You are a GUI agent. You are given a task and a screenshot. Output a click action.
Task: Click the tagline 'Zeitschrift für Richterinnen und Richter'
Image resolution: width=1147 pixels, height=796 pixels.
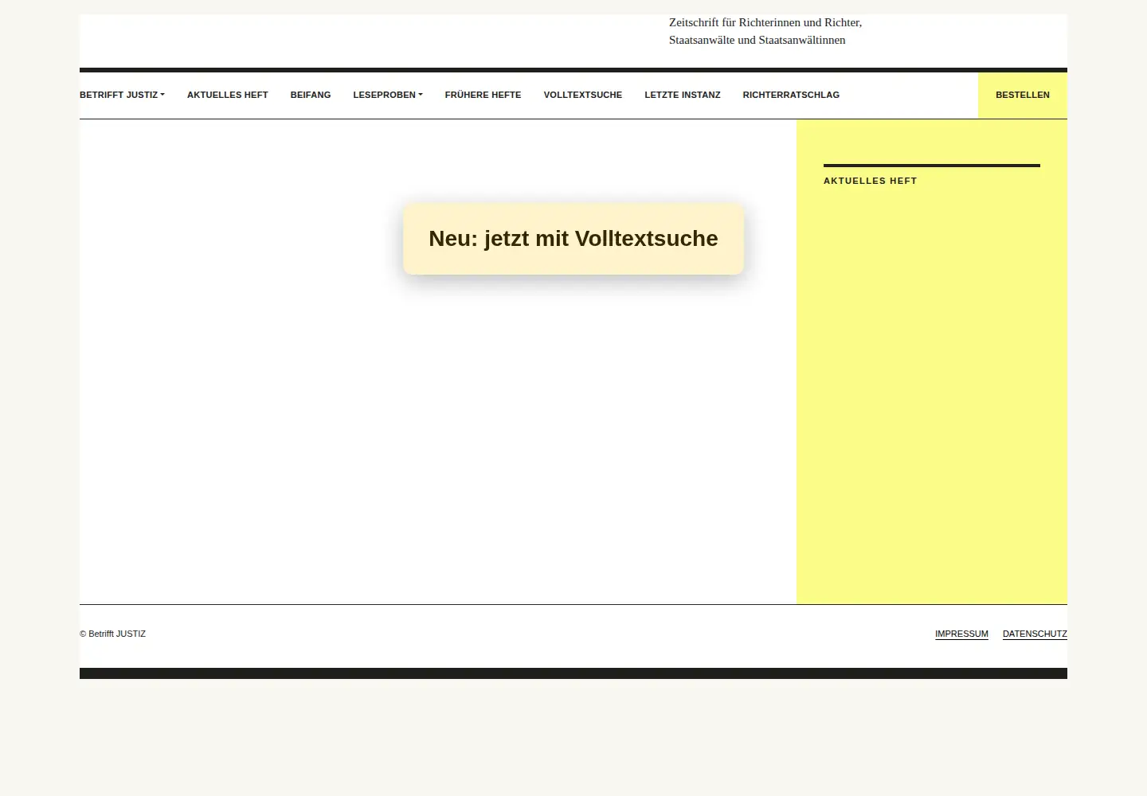[x=765, y=22]
